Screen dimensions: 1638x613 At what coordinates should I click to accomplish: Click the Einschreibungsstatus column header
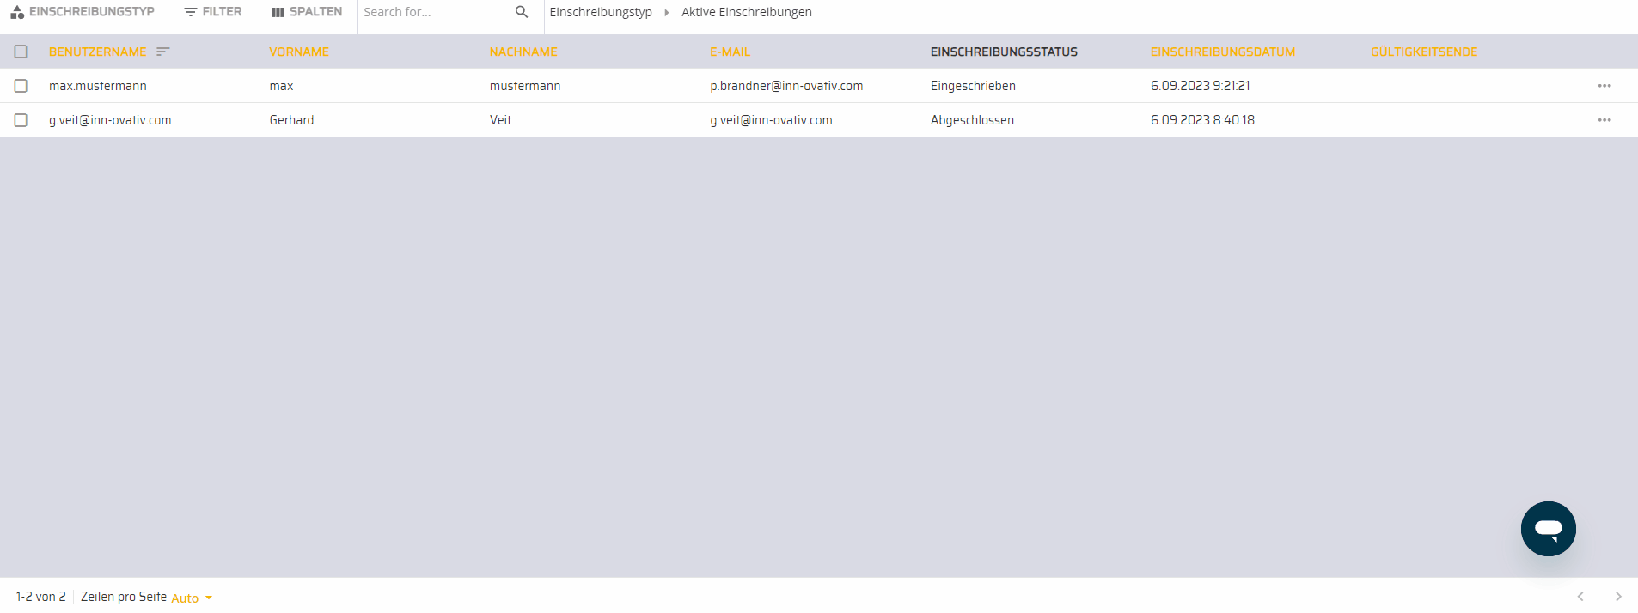(1004, 52)
